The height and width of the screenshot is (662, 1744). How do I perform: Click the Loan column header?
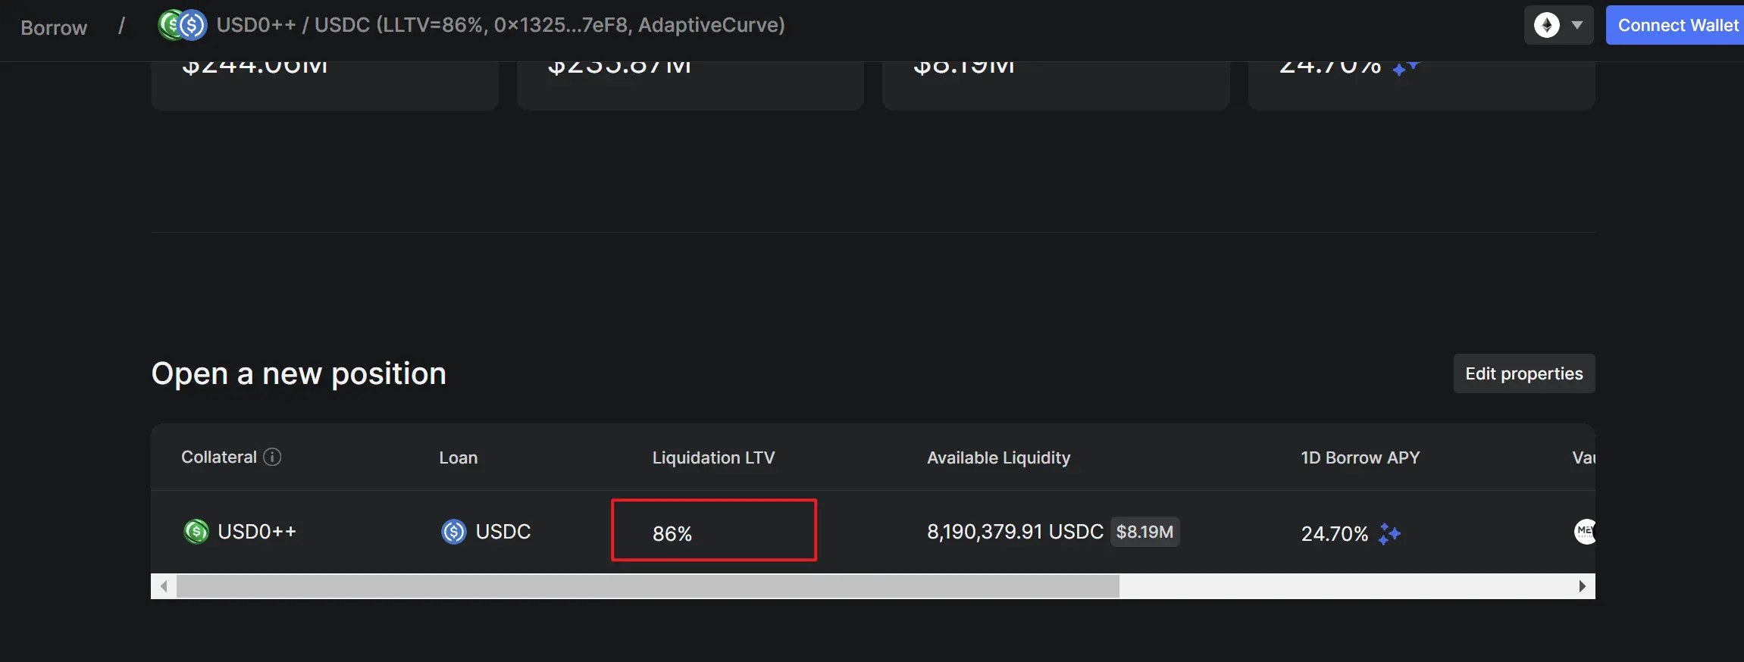pos(458,457)
